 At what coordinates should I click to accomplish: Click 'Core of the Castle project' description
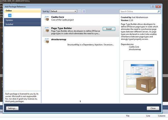click(62, 20)
